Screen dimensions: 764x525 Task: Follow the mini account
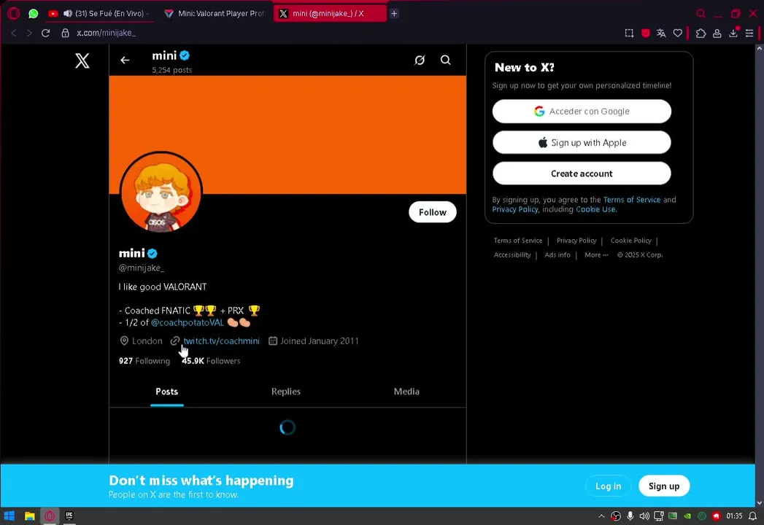432,212
